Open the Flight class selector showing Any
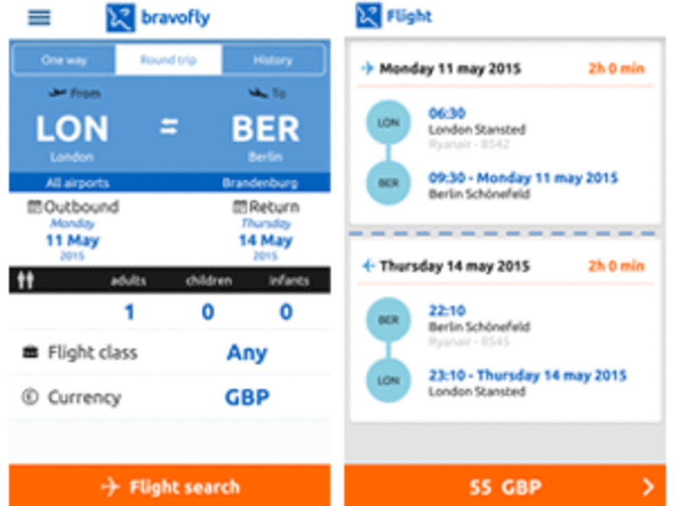This screenshot has width=675, height=506. [245, 353]
